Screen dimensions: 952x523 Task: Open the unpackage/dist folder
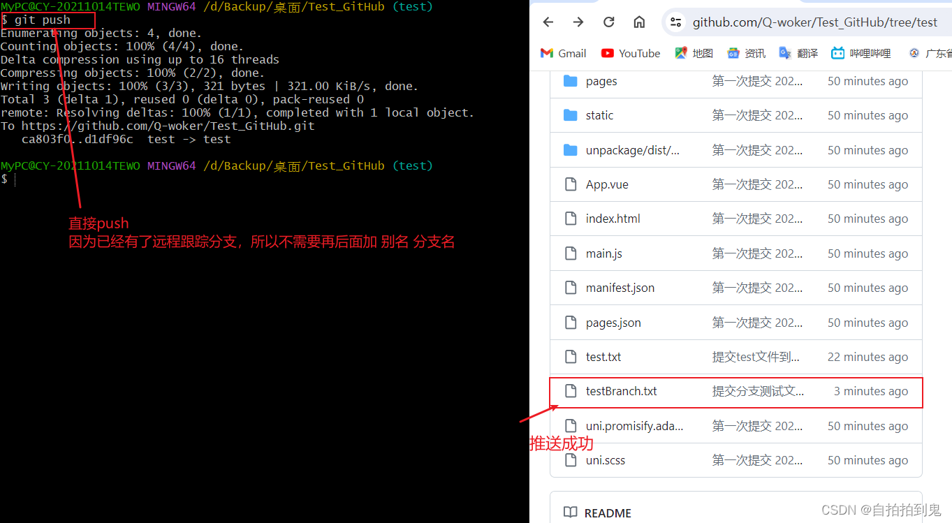[633, 150]
